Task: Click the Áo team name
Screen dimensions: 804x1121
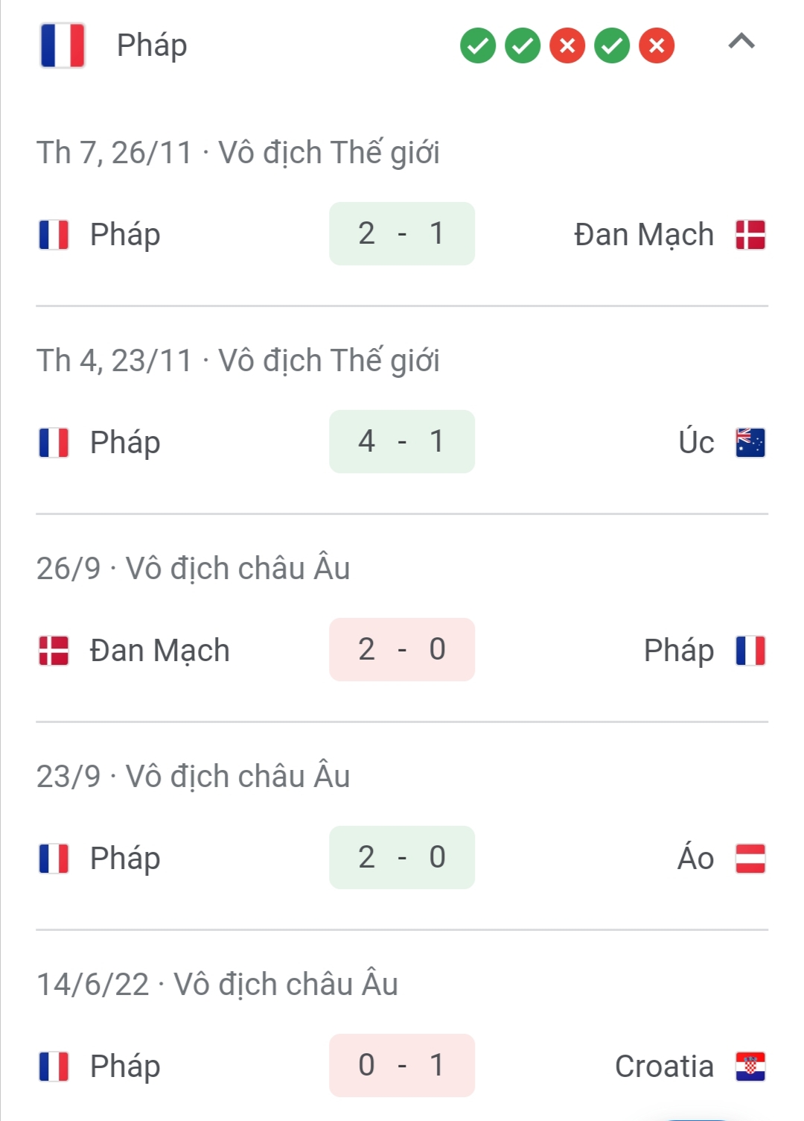Action: 695,858
